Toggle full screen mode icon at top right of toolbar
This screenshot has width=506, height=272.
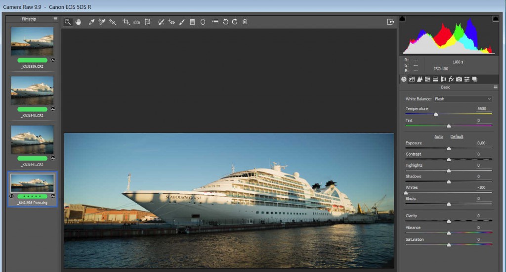click(x=390, y=22)
